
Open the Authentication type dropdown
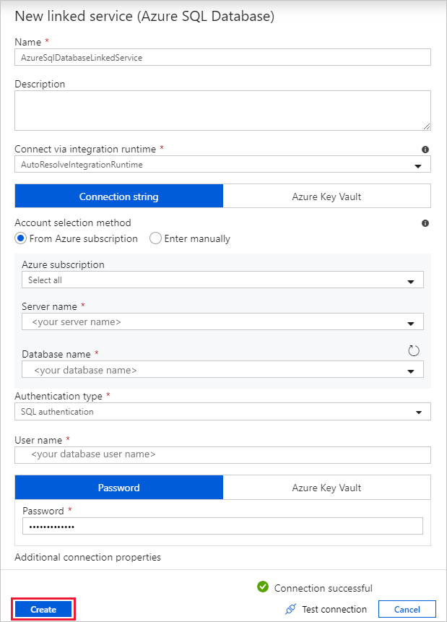pos(417,412)
